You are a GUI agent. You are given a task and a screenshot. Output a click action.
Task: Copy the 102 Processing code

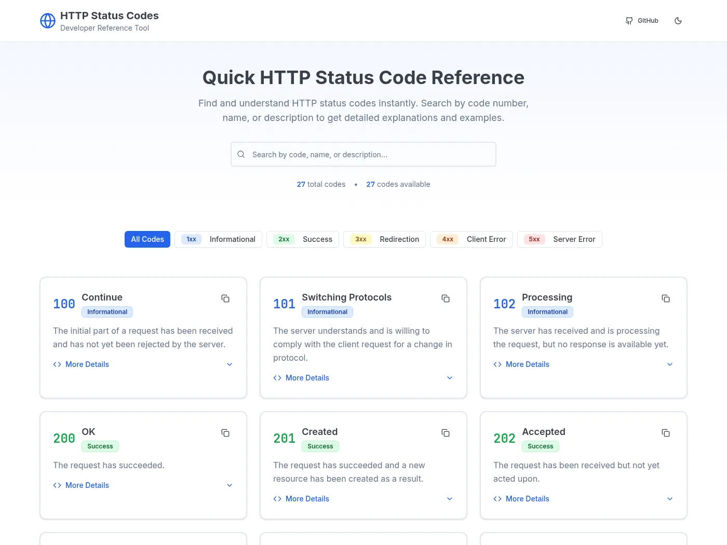tap(666, 298)
